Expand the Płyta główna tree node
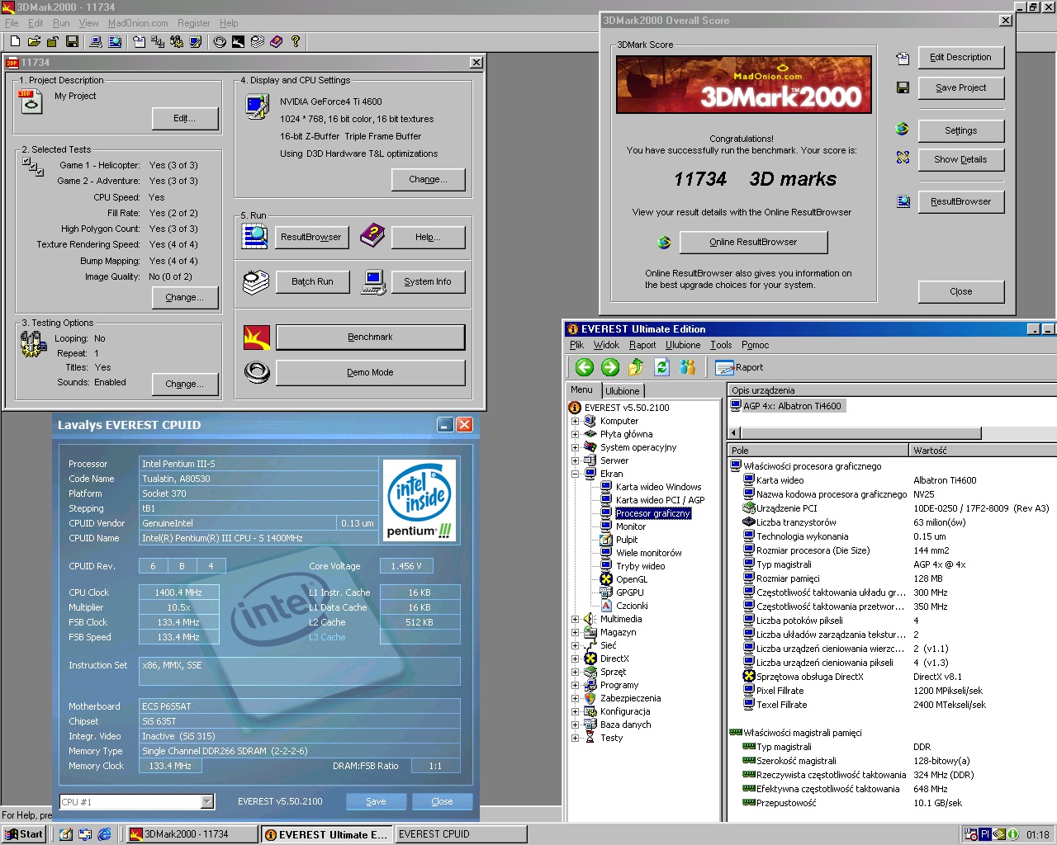The image size is (1057, 845). [x=575, y=434]
